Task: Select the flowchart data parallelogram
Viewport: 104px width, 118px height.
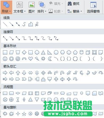Action: tap(24, 93)
